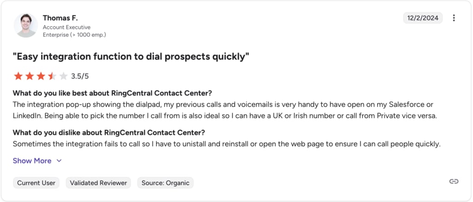Click the first rating star
This screenshot has height=202, width=473.
point(18,76)
